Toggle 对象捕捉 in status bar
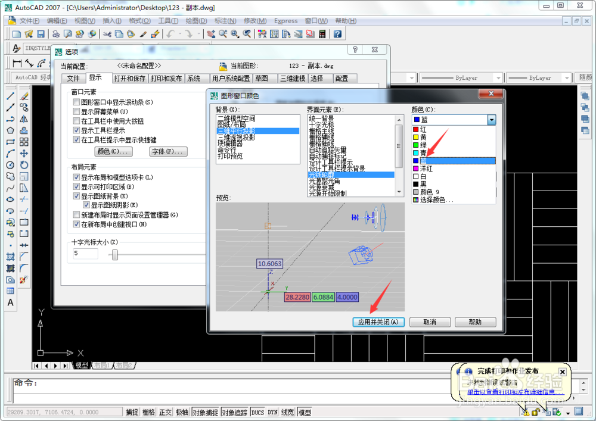The image size is (596, 421). pyautogui.click(x=205, y=412)
